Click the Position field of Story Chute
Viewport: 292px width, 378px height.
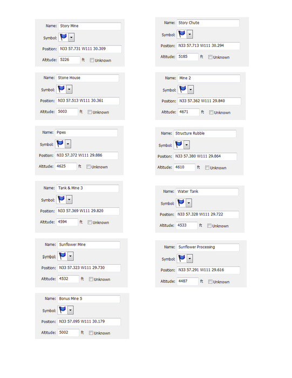pos(208,45)
